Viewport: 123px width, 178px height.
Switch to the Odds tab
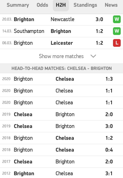point(42,5)
